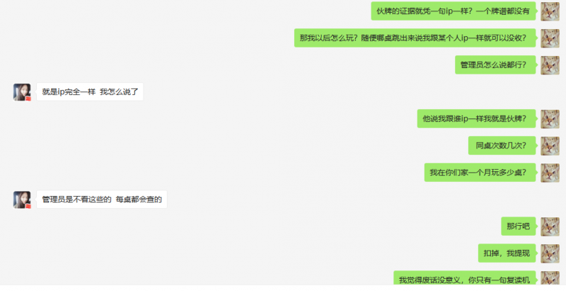Click cat avatar next to '同桌次数几次?'

tap(550, 146)
